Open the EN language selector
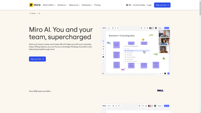The width and height of the screenshot is (201, 113). click(x=129, y=5)
